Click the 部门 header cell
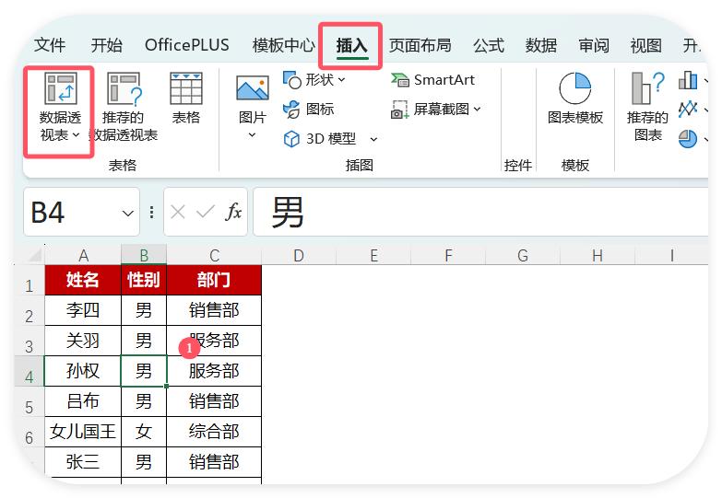This screenshot has height=498, width=722. point(214,280)
